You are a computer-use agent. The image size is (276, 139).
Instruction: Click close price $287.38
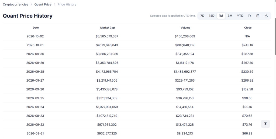(247, 54)
